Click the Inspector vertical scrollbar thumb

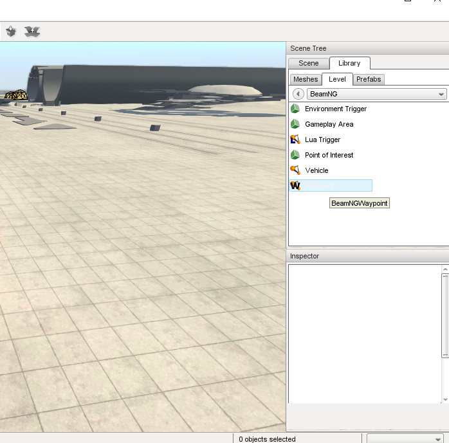pyautogui.click(x=445, y=316)
